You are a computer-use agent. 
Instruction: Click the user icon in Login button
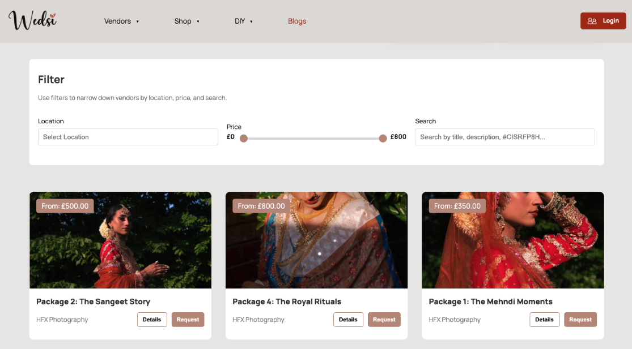click(x=592, y=21)
